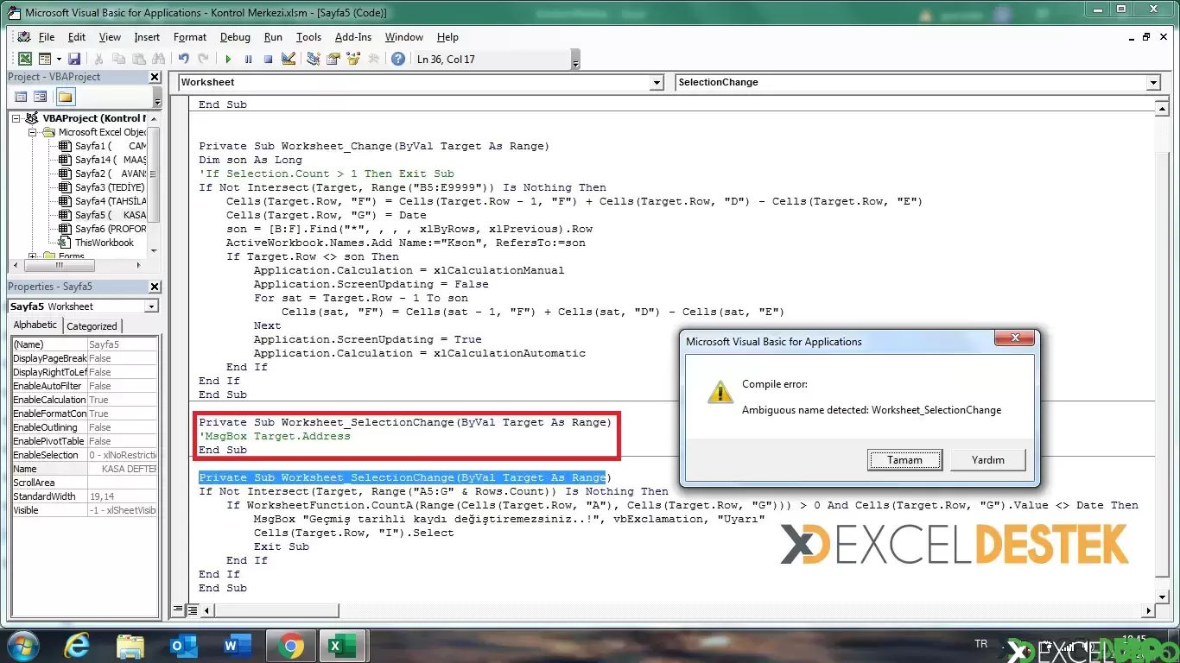Open the File menu

point(47,37)
